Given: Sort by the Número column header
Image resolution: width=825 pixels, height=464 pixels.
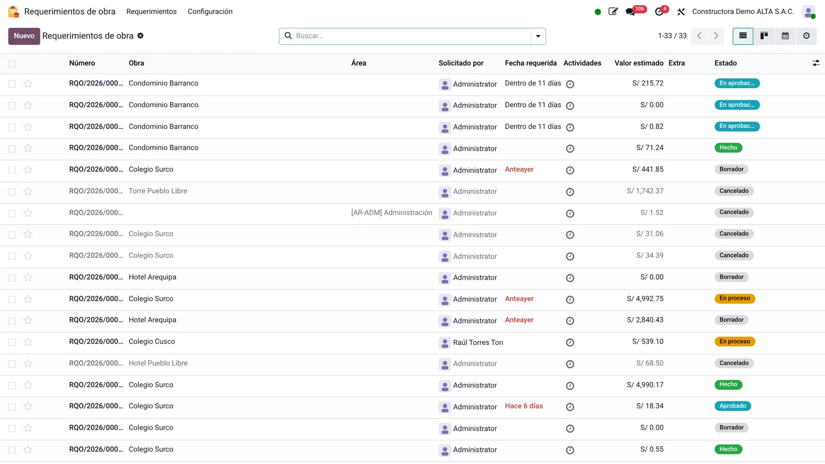Looking at the screenshot, I should pos(82,63).
